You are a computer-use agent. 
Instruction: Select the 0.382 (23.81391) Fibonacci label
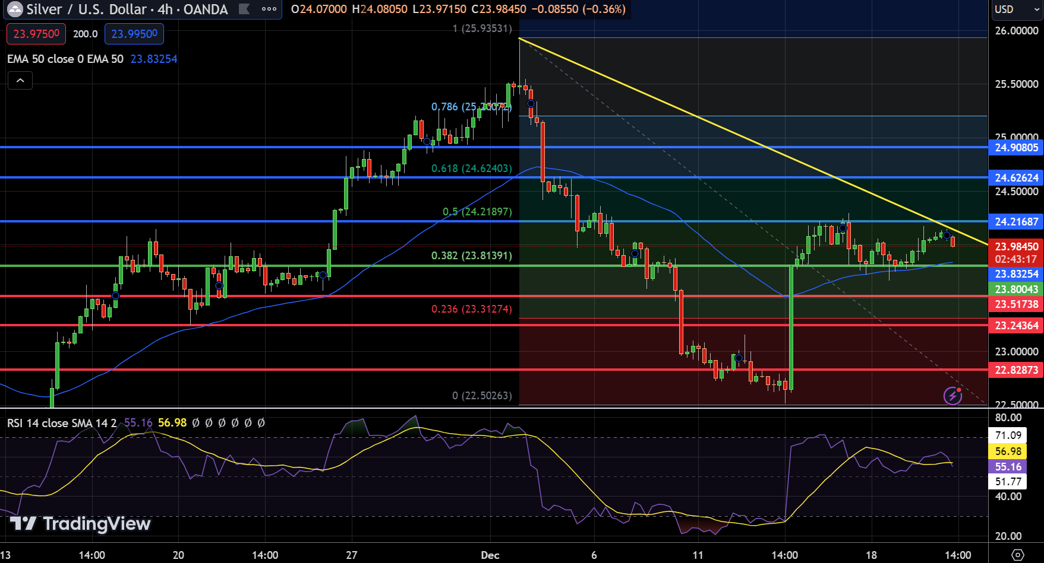[471, 256]
